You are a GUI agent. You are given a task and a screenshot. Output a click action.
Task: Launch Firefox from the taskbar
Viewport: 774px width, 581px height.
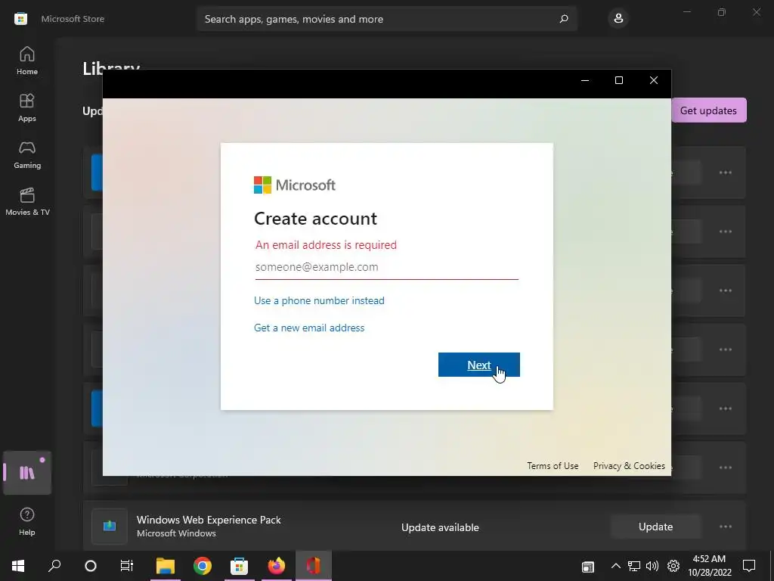(277, 566)
